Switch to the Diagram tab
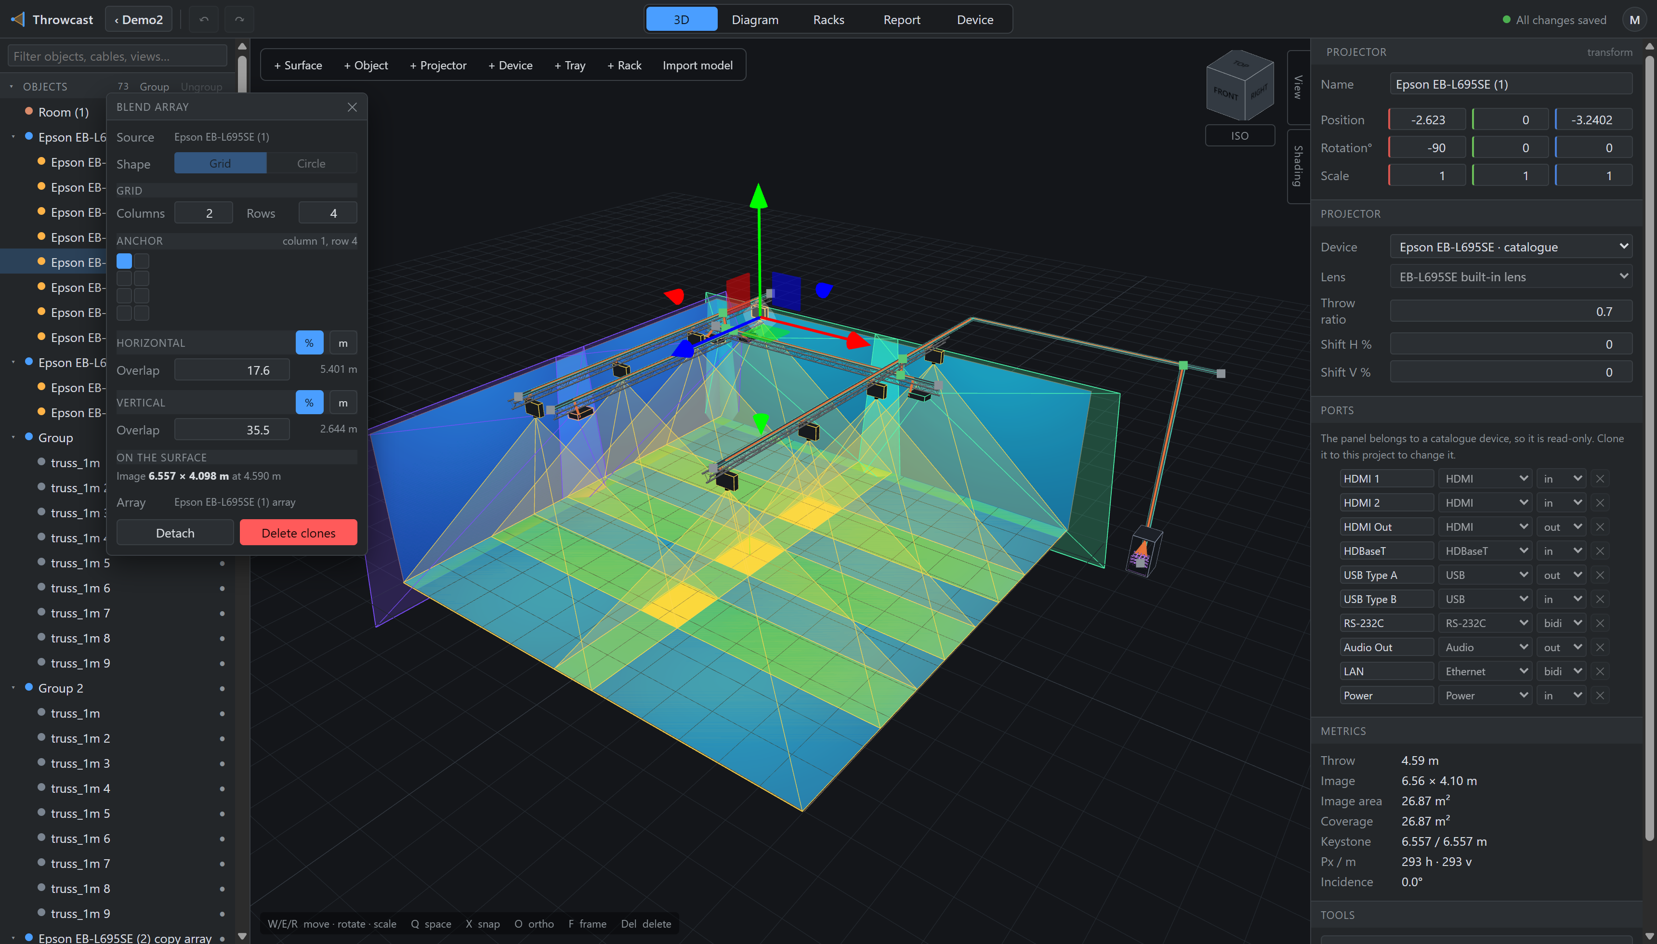 coord(755,19)
